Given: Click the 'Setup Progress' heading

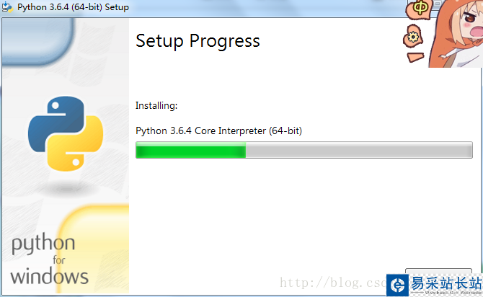Looking at the screenshot, I should 198,42.
